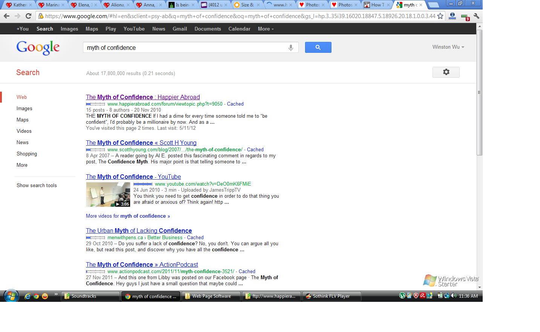Click the lock icon in address bar
Screen dimensions: 540x332
(x=40, y=16)
